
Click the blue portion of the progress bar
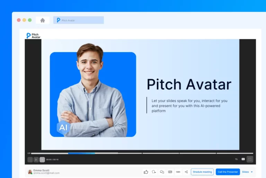[x=81, y=154]
